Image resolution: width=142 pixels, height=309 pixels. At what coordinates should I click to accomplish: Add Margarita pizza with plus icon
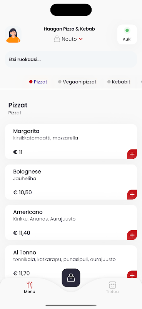pyautogui.click(x=132, y=154)
